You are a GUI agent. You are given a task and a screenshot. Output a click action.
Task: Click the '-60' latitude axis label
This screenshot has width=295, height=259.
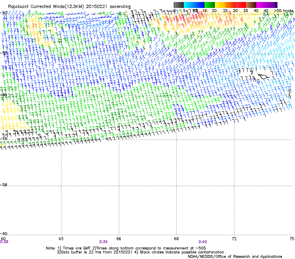[4, 233]
